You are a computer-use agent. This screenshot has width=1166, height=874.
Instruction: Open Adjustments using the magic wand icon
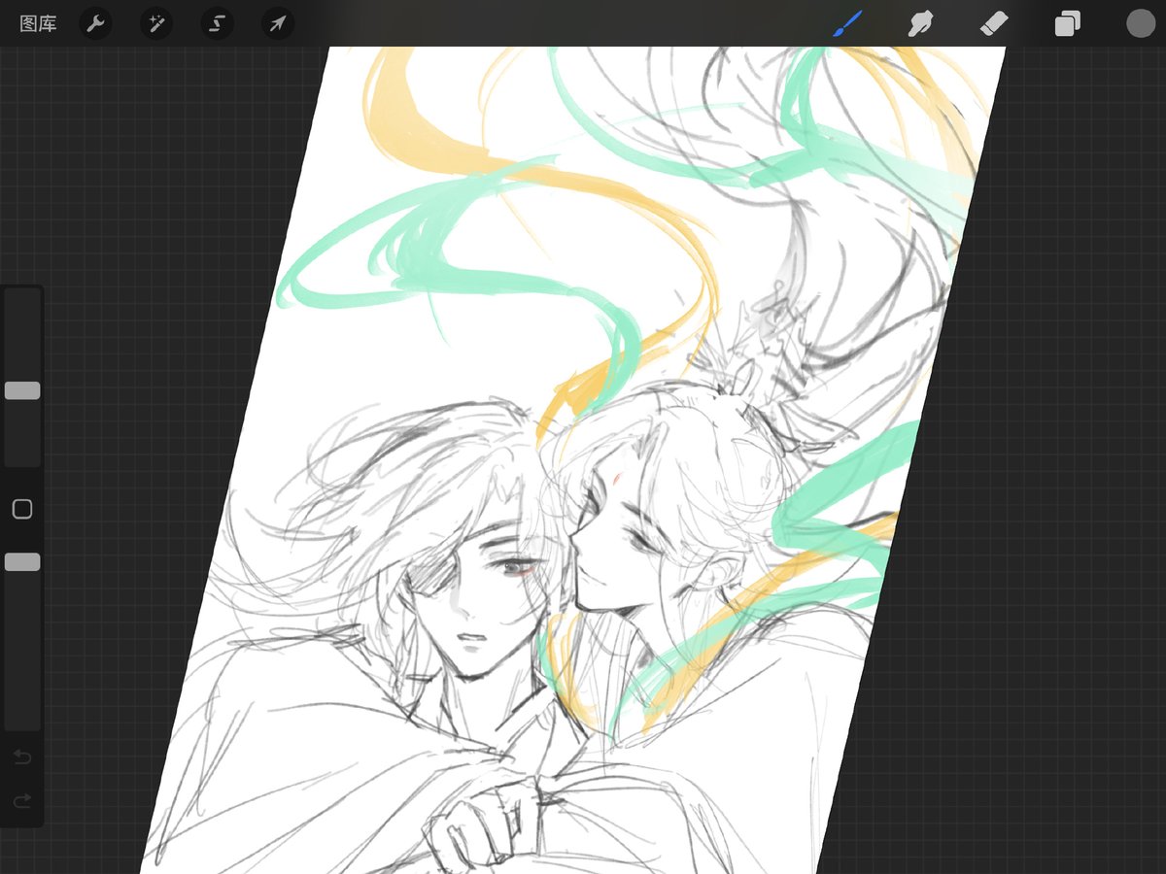[x=156, y=23]
